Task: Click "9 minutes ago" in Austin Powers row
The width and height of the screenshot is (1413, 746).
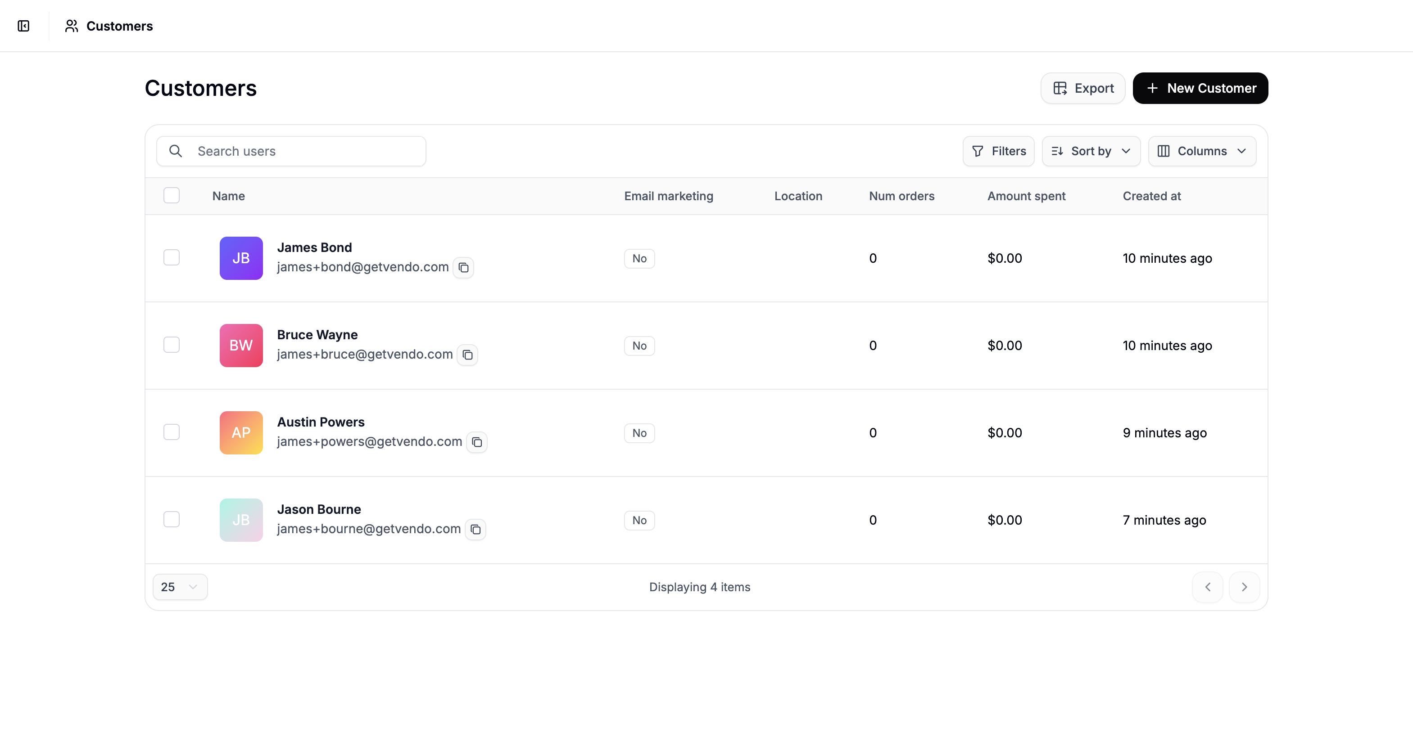Action: 1164,433
